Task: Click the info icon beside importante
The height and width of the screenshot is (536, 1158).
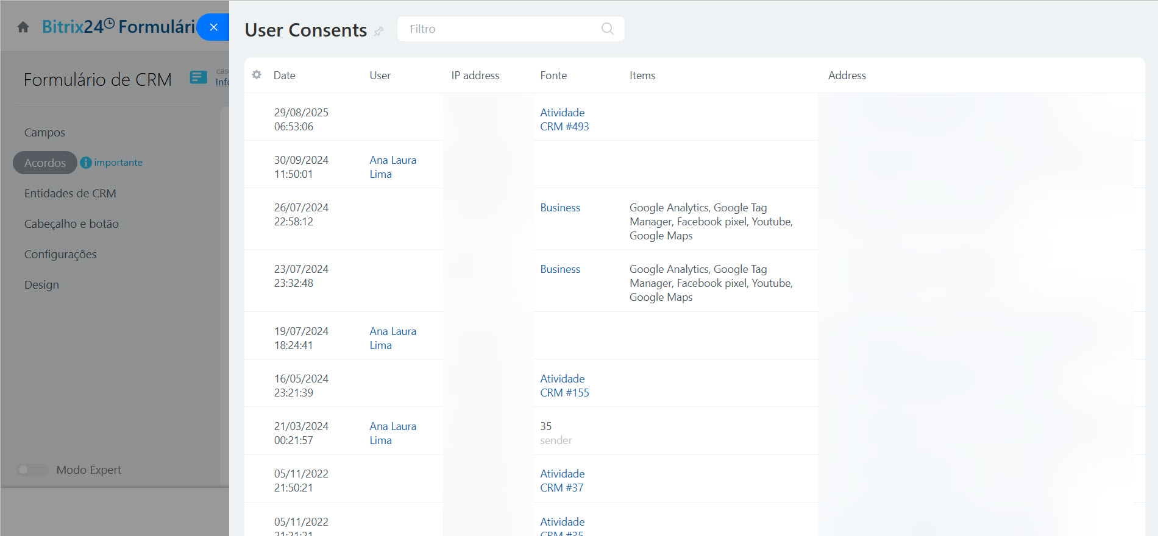Action: [x=86, y=163]
